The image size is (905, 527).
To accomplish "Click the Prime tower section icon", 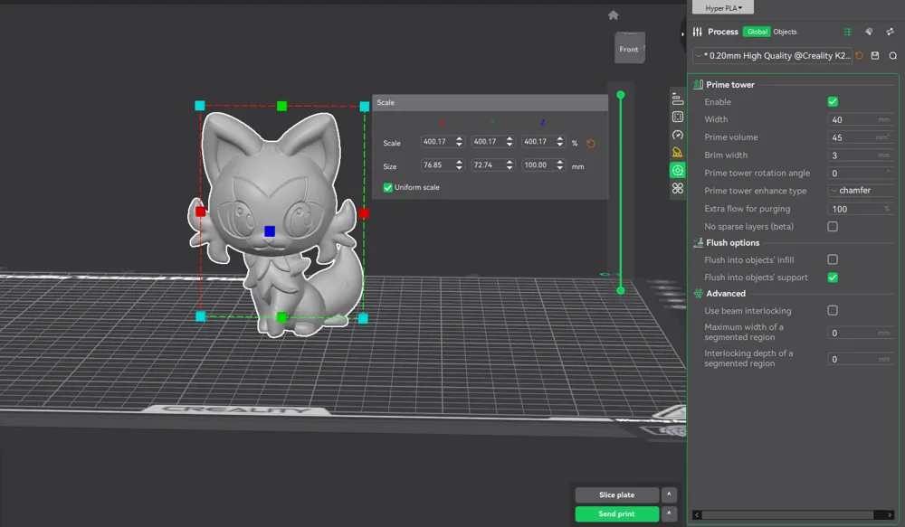I will (x=698, y=84).
